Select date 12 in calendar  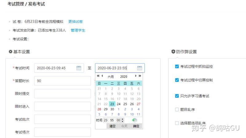(x=132, y=94)
